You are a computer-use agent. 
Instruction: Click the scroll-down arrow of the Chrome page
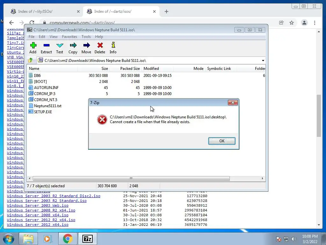319,225
